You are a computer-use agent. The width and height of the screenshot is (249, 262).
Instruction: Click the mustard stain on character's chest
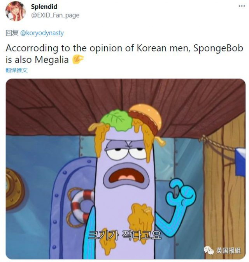[x=140, y=219]
